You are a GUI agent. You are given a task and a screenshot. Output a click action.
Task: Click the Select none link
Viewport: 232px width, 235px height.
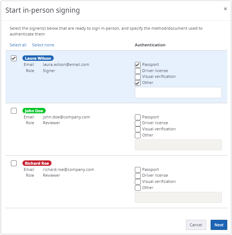pos(43,45)
